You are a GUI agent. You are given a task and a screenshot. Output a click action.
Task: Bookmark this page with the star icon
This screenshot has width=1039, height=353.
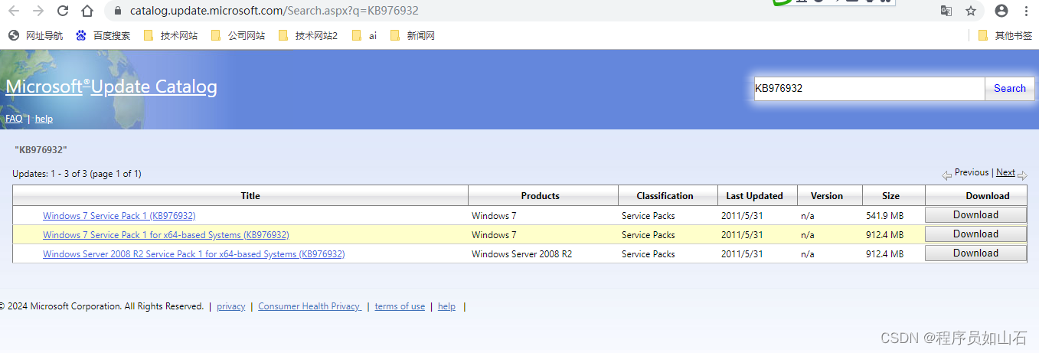pyautogui.click(x=971, y=11)
